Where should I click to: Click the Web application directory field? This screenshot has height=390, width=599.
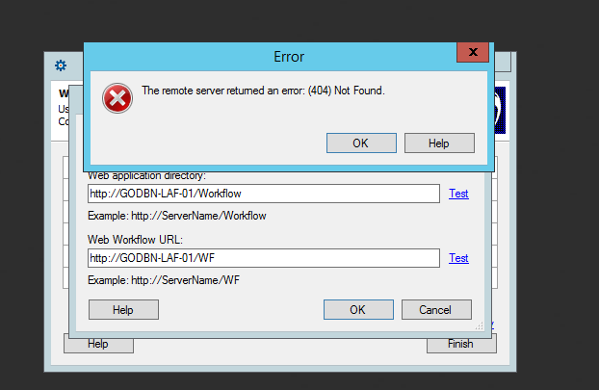click(264, 194)
